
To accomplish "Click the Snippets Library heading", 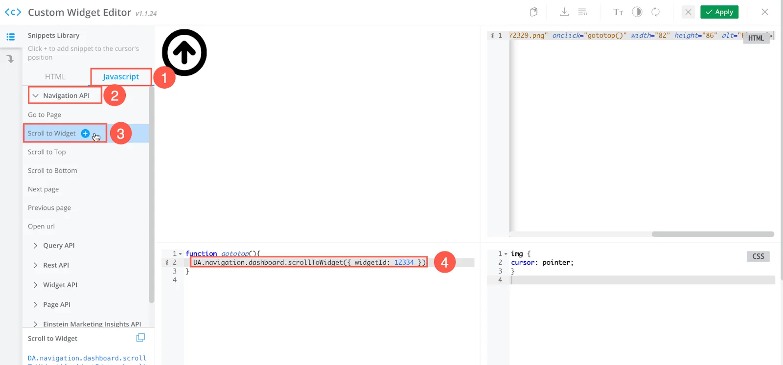I will coord(53,35).
